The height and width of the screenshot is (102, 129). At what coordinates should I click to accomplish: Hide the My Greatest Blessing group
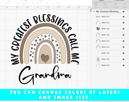(124, 12)
